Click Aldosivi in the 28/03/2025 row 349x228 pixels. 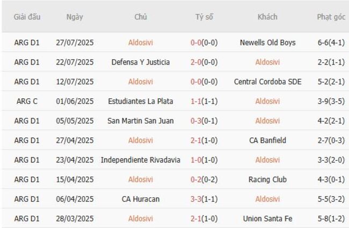[x=141, y=219]
